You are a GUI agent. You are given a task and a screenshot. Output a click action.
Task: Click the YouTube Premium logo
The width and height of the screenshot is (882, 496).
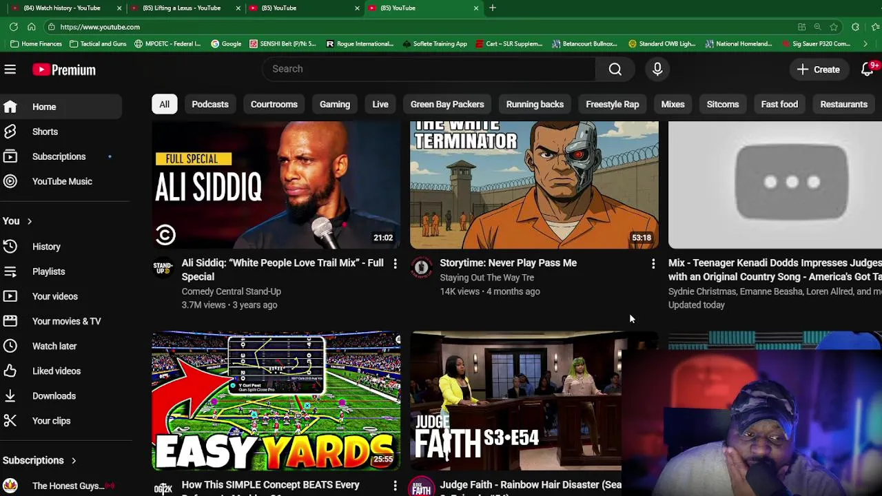[64, 70]
